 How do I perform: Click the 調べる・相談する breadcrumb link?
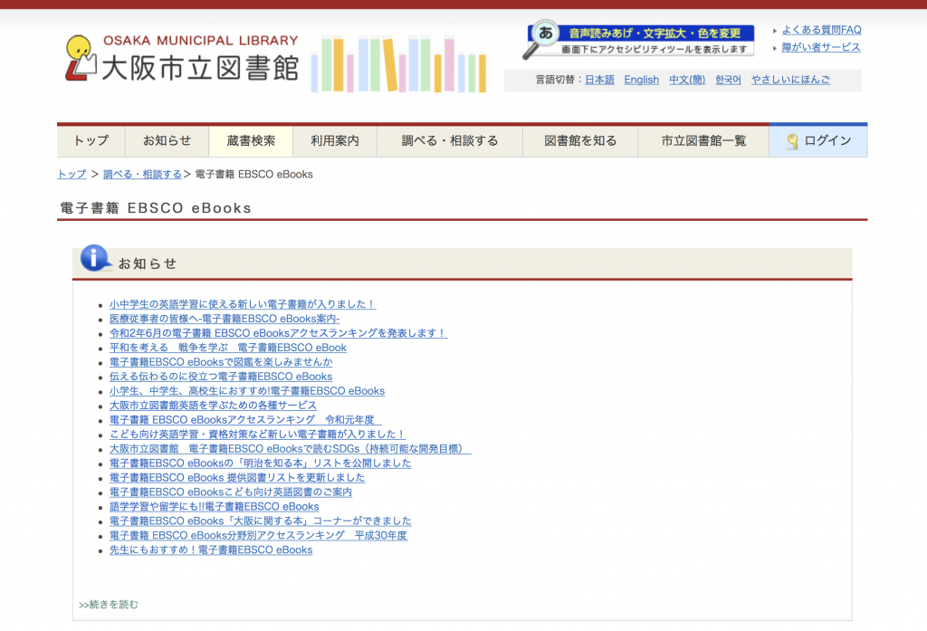click(142, 175)
